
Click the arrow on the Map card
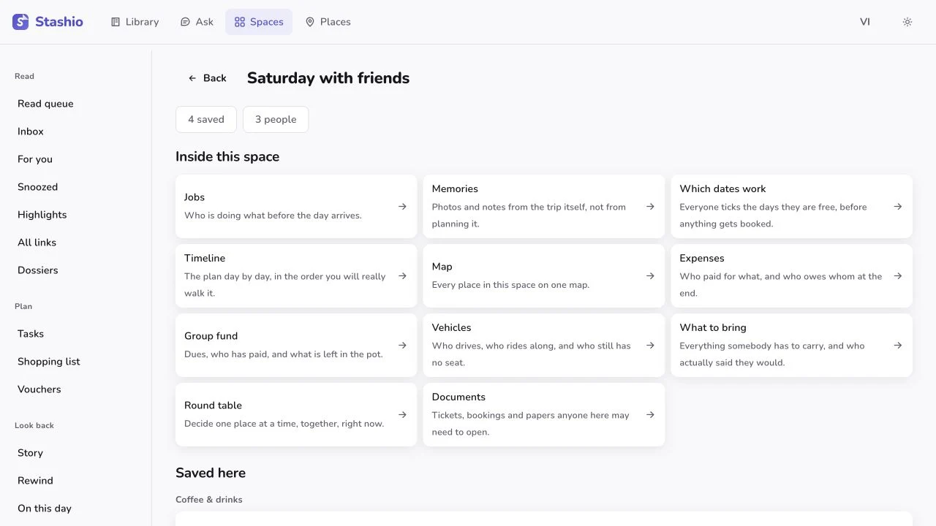[650, 276]
